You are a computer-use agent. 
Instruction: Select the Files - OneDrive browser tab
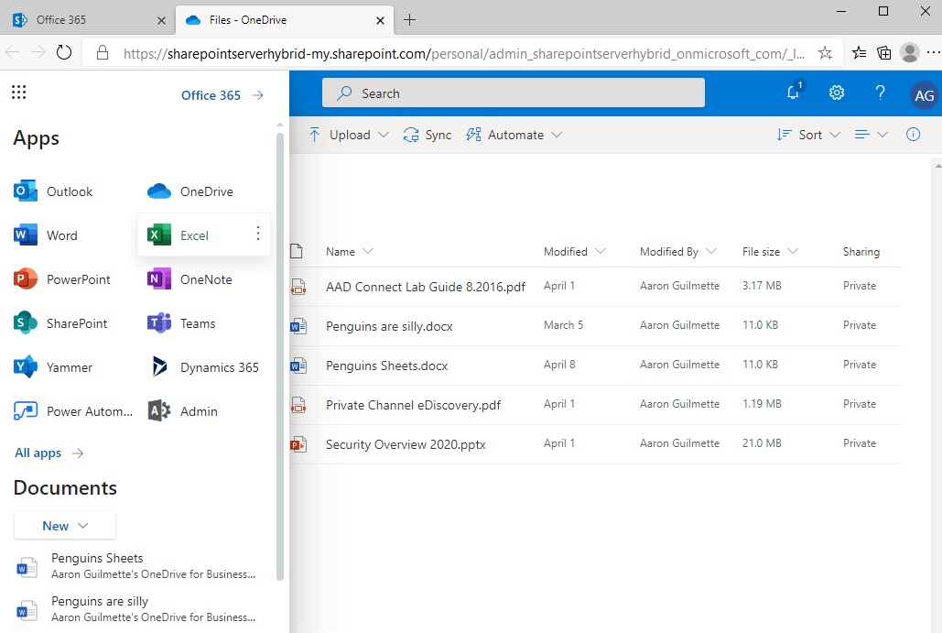click(285, 20)
